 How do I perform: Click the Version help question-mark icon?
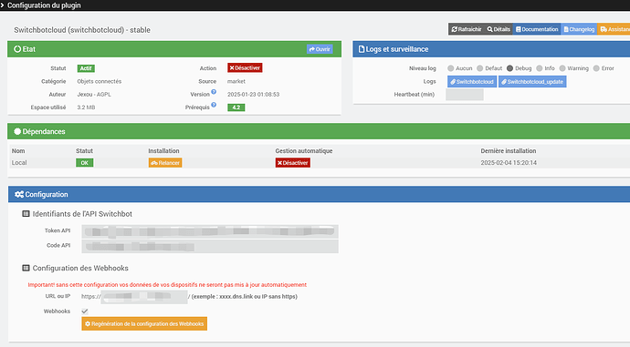[214, 92]
